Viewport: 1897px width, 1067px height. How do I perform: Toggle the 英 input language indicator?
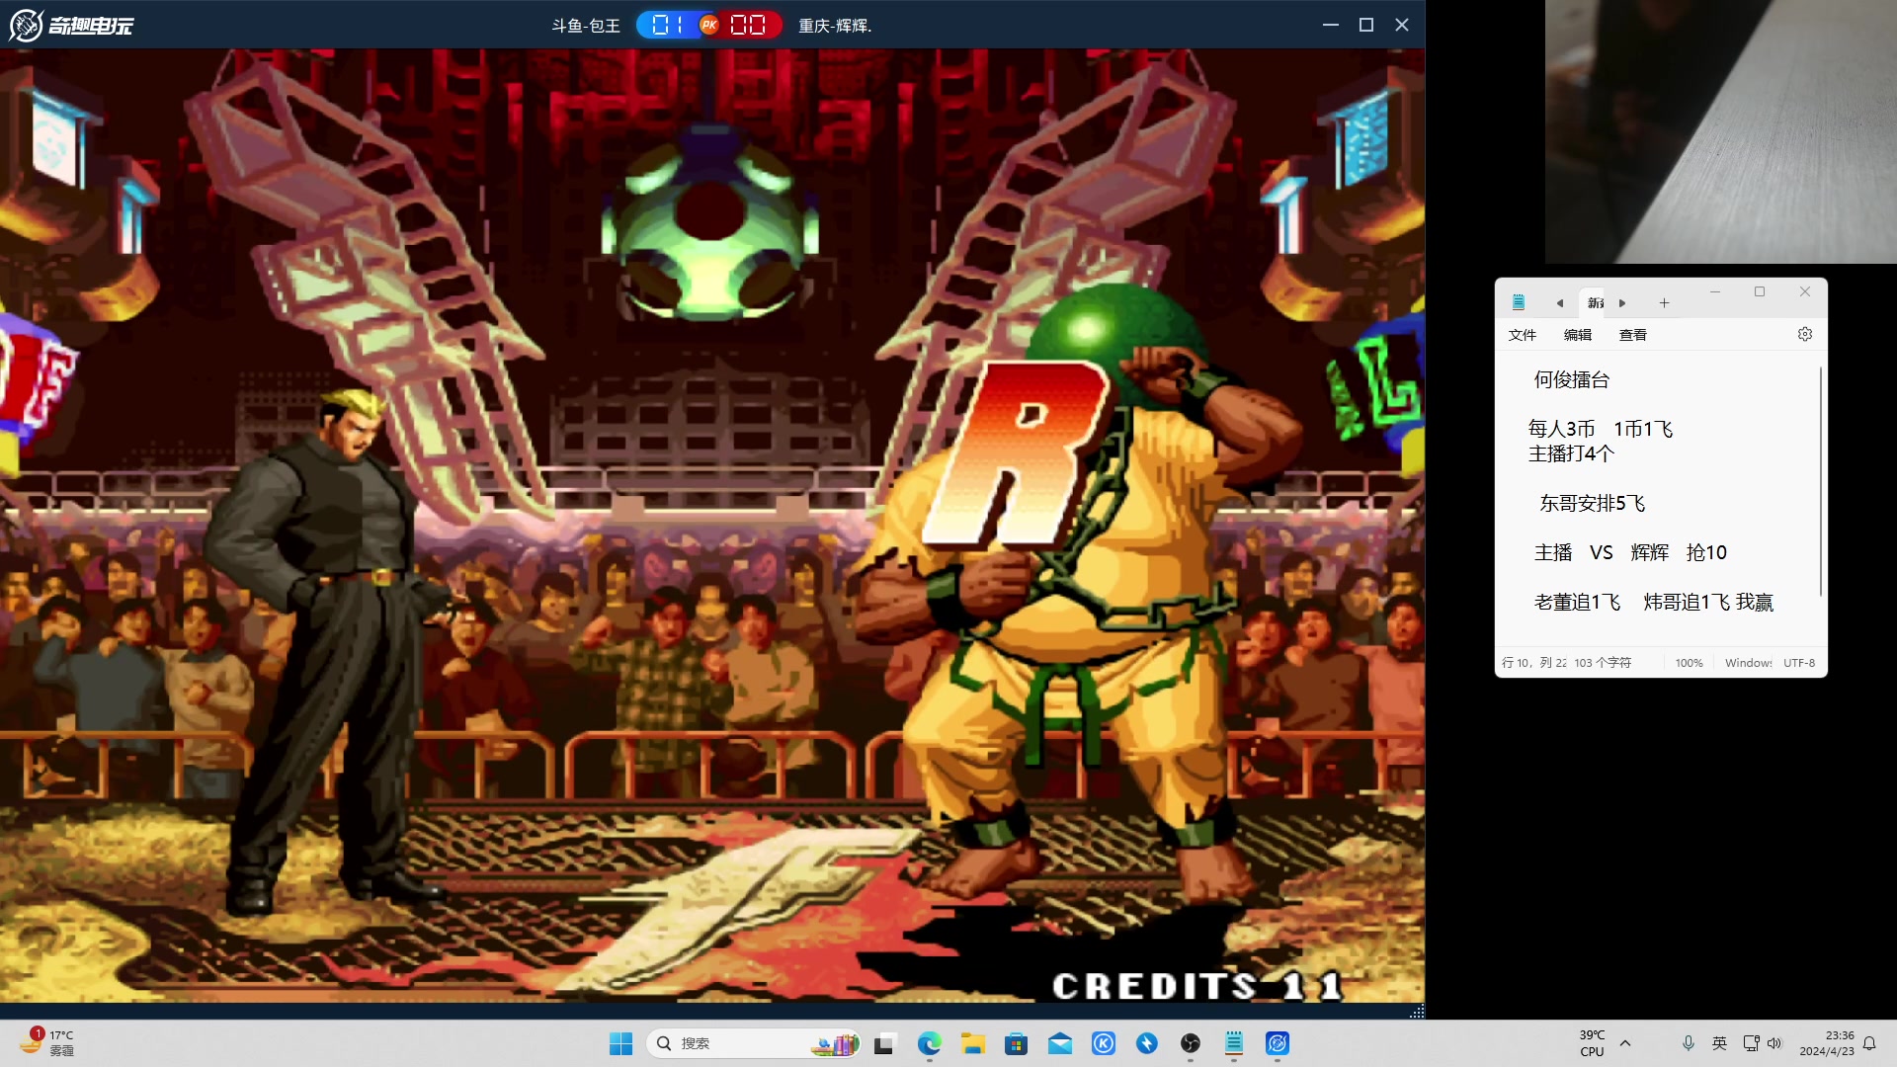pyautogui.click(x=1719, y=1043)
